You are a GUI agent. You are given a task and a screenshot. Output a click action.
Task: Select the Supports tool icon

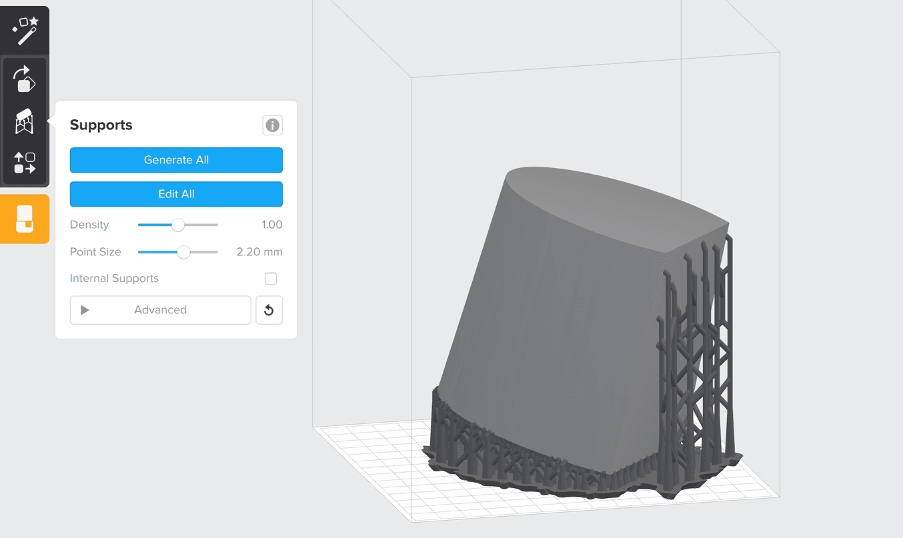coord(25,121)
